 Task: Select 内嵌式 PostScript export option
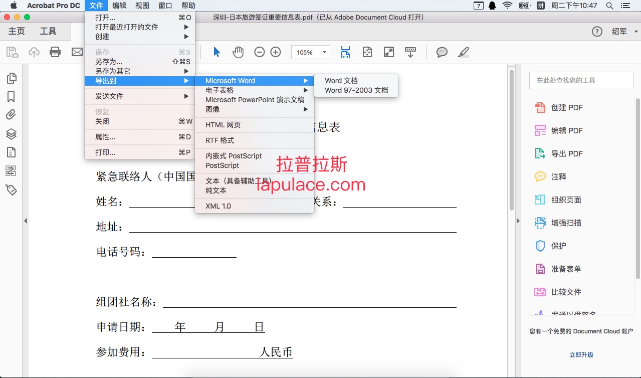coord(255,156)
